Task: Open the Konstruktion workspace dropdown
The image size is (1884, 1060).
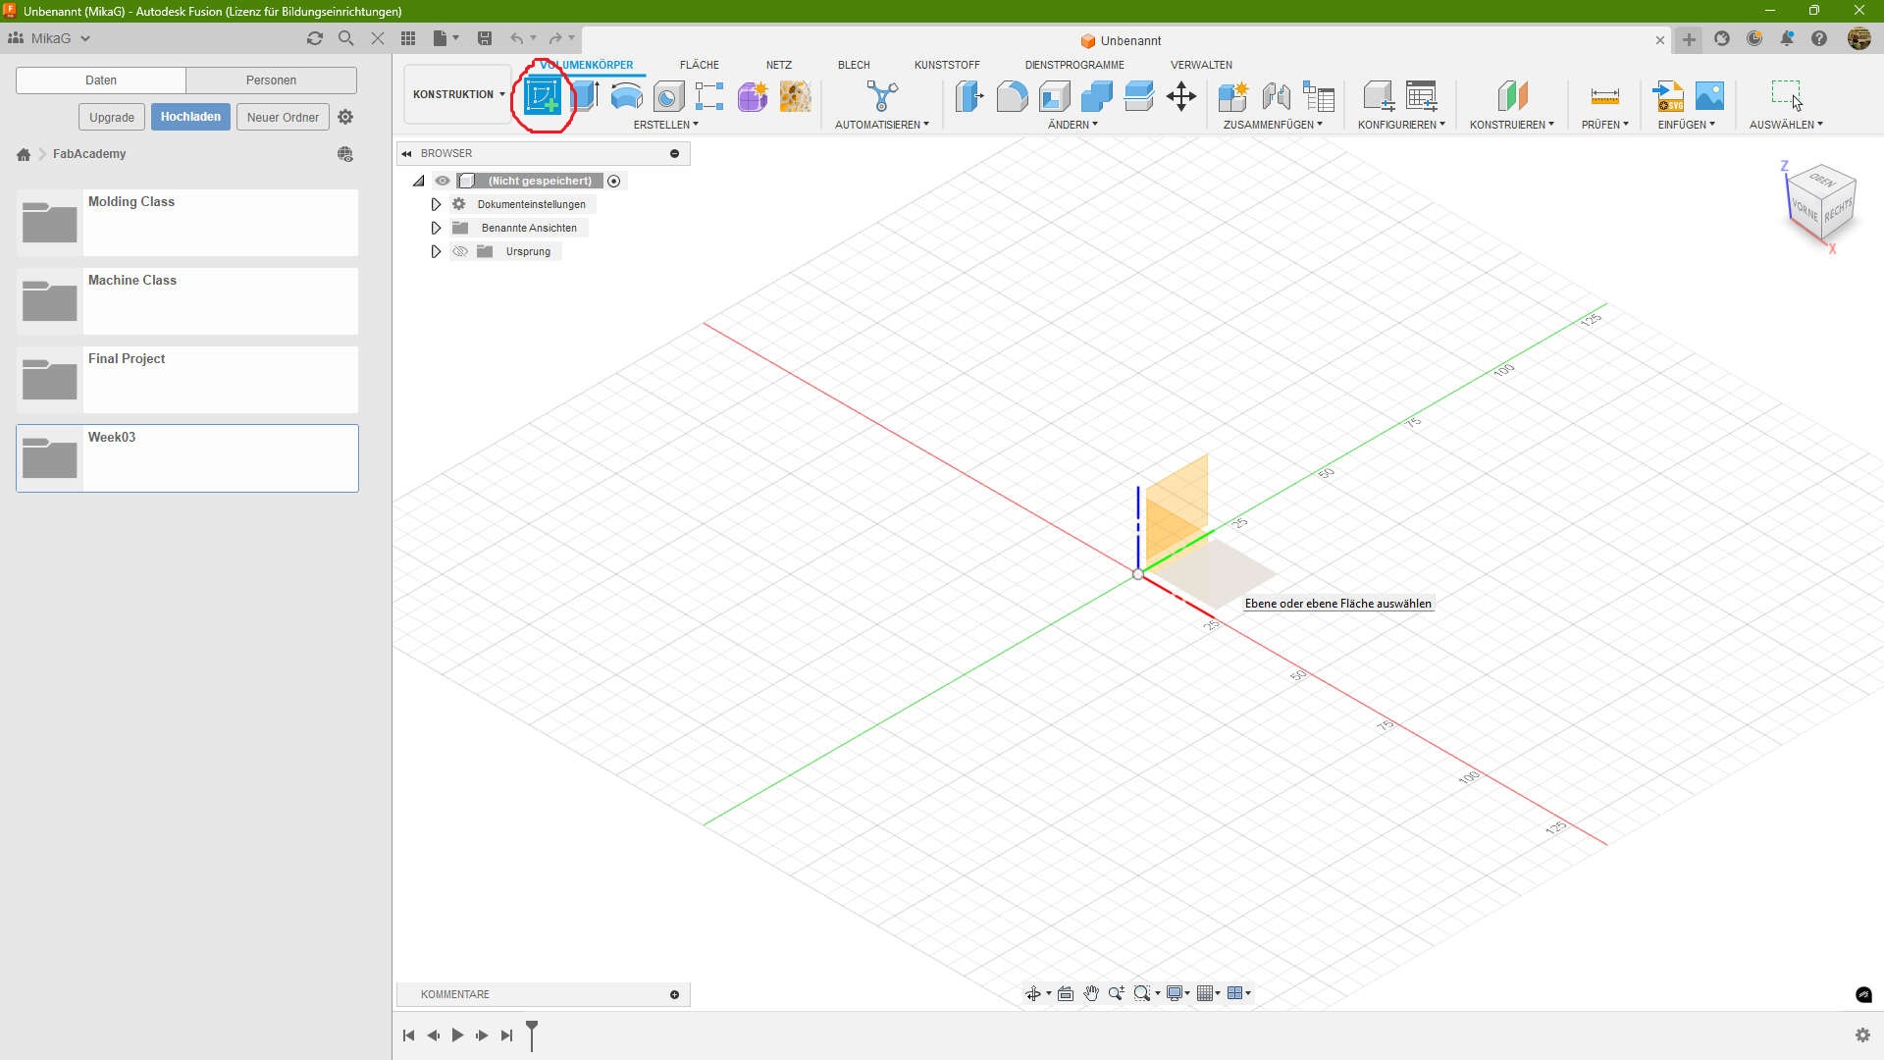Action: click(458, 94)
